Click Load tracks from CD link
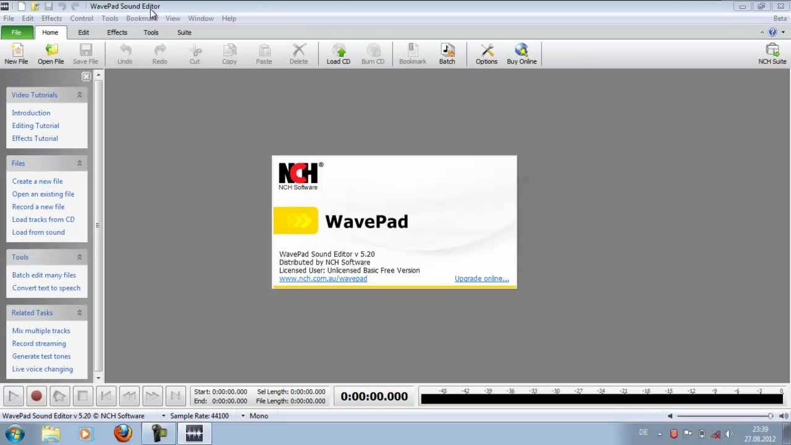Viewport: 791px width, 445px height. [x=43, y=219]
